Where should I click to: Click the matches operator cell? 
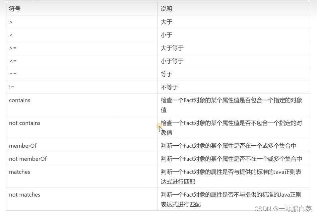pyautogui.click(x=82, y=176)
